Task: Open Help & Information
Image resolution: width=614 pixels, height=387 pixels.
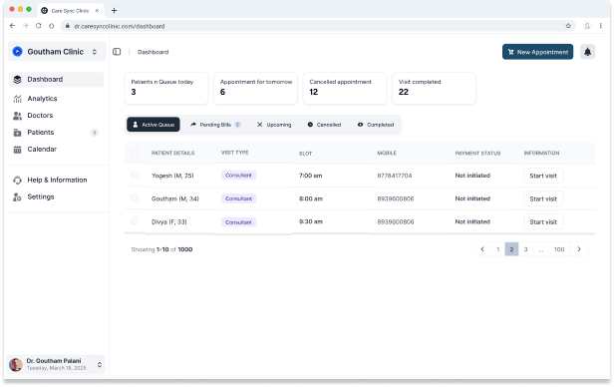Action: click(56, 181)
